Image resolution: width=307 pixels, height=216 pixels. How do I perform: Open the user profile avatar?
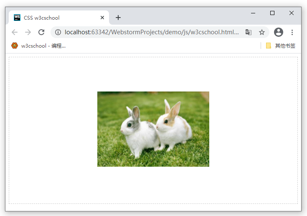(278, 32)
